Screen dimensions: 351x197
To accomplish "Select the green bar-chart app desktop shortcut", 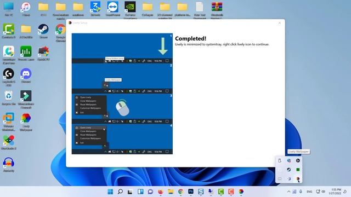I will (x=26, y=54).
